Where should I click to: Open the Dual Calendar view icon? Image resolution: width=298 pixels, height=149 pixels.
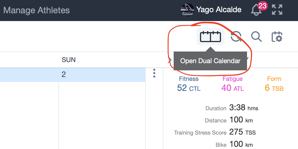(x=210, y=37)
